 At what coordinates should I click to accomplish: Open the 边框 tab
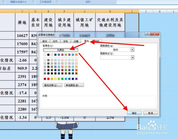point(76,41)
